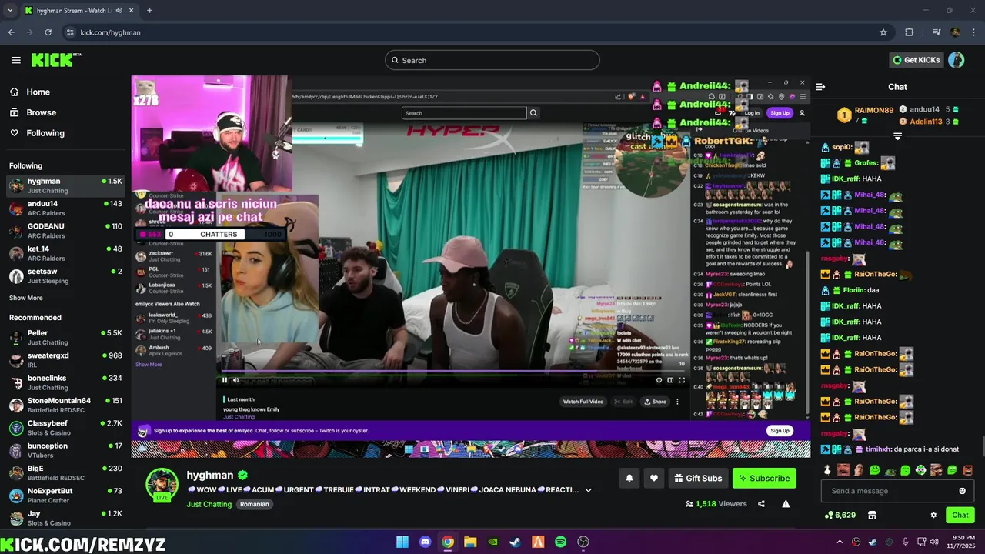Click the Just Chatting category link
The image size is (985, 554).
209,504
